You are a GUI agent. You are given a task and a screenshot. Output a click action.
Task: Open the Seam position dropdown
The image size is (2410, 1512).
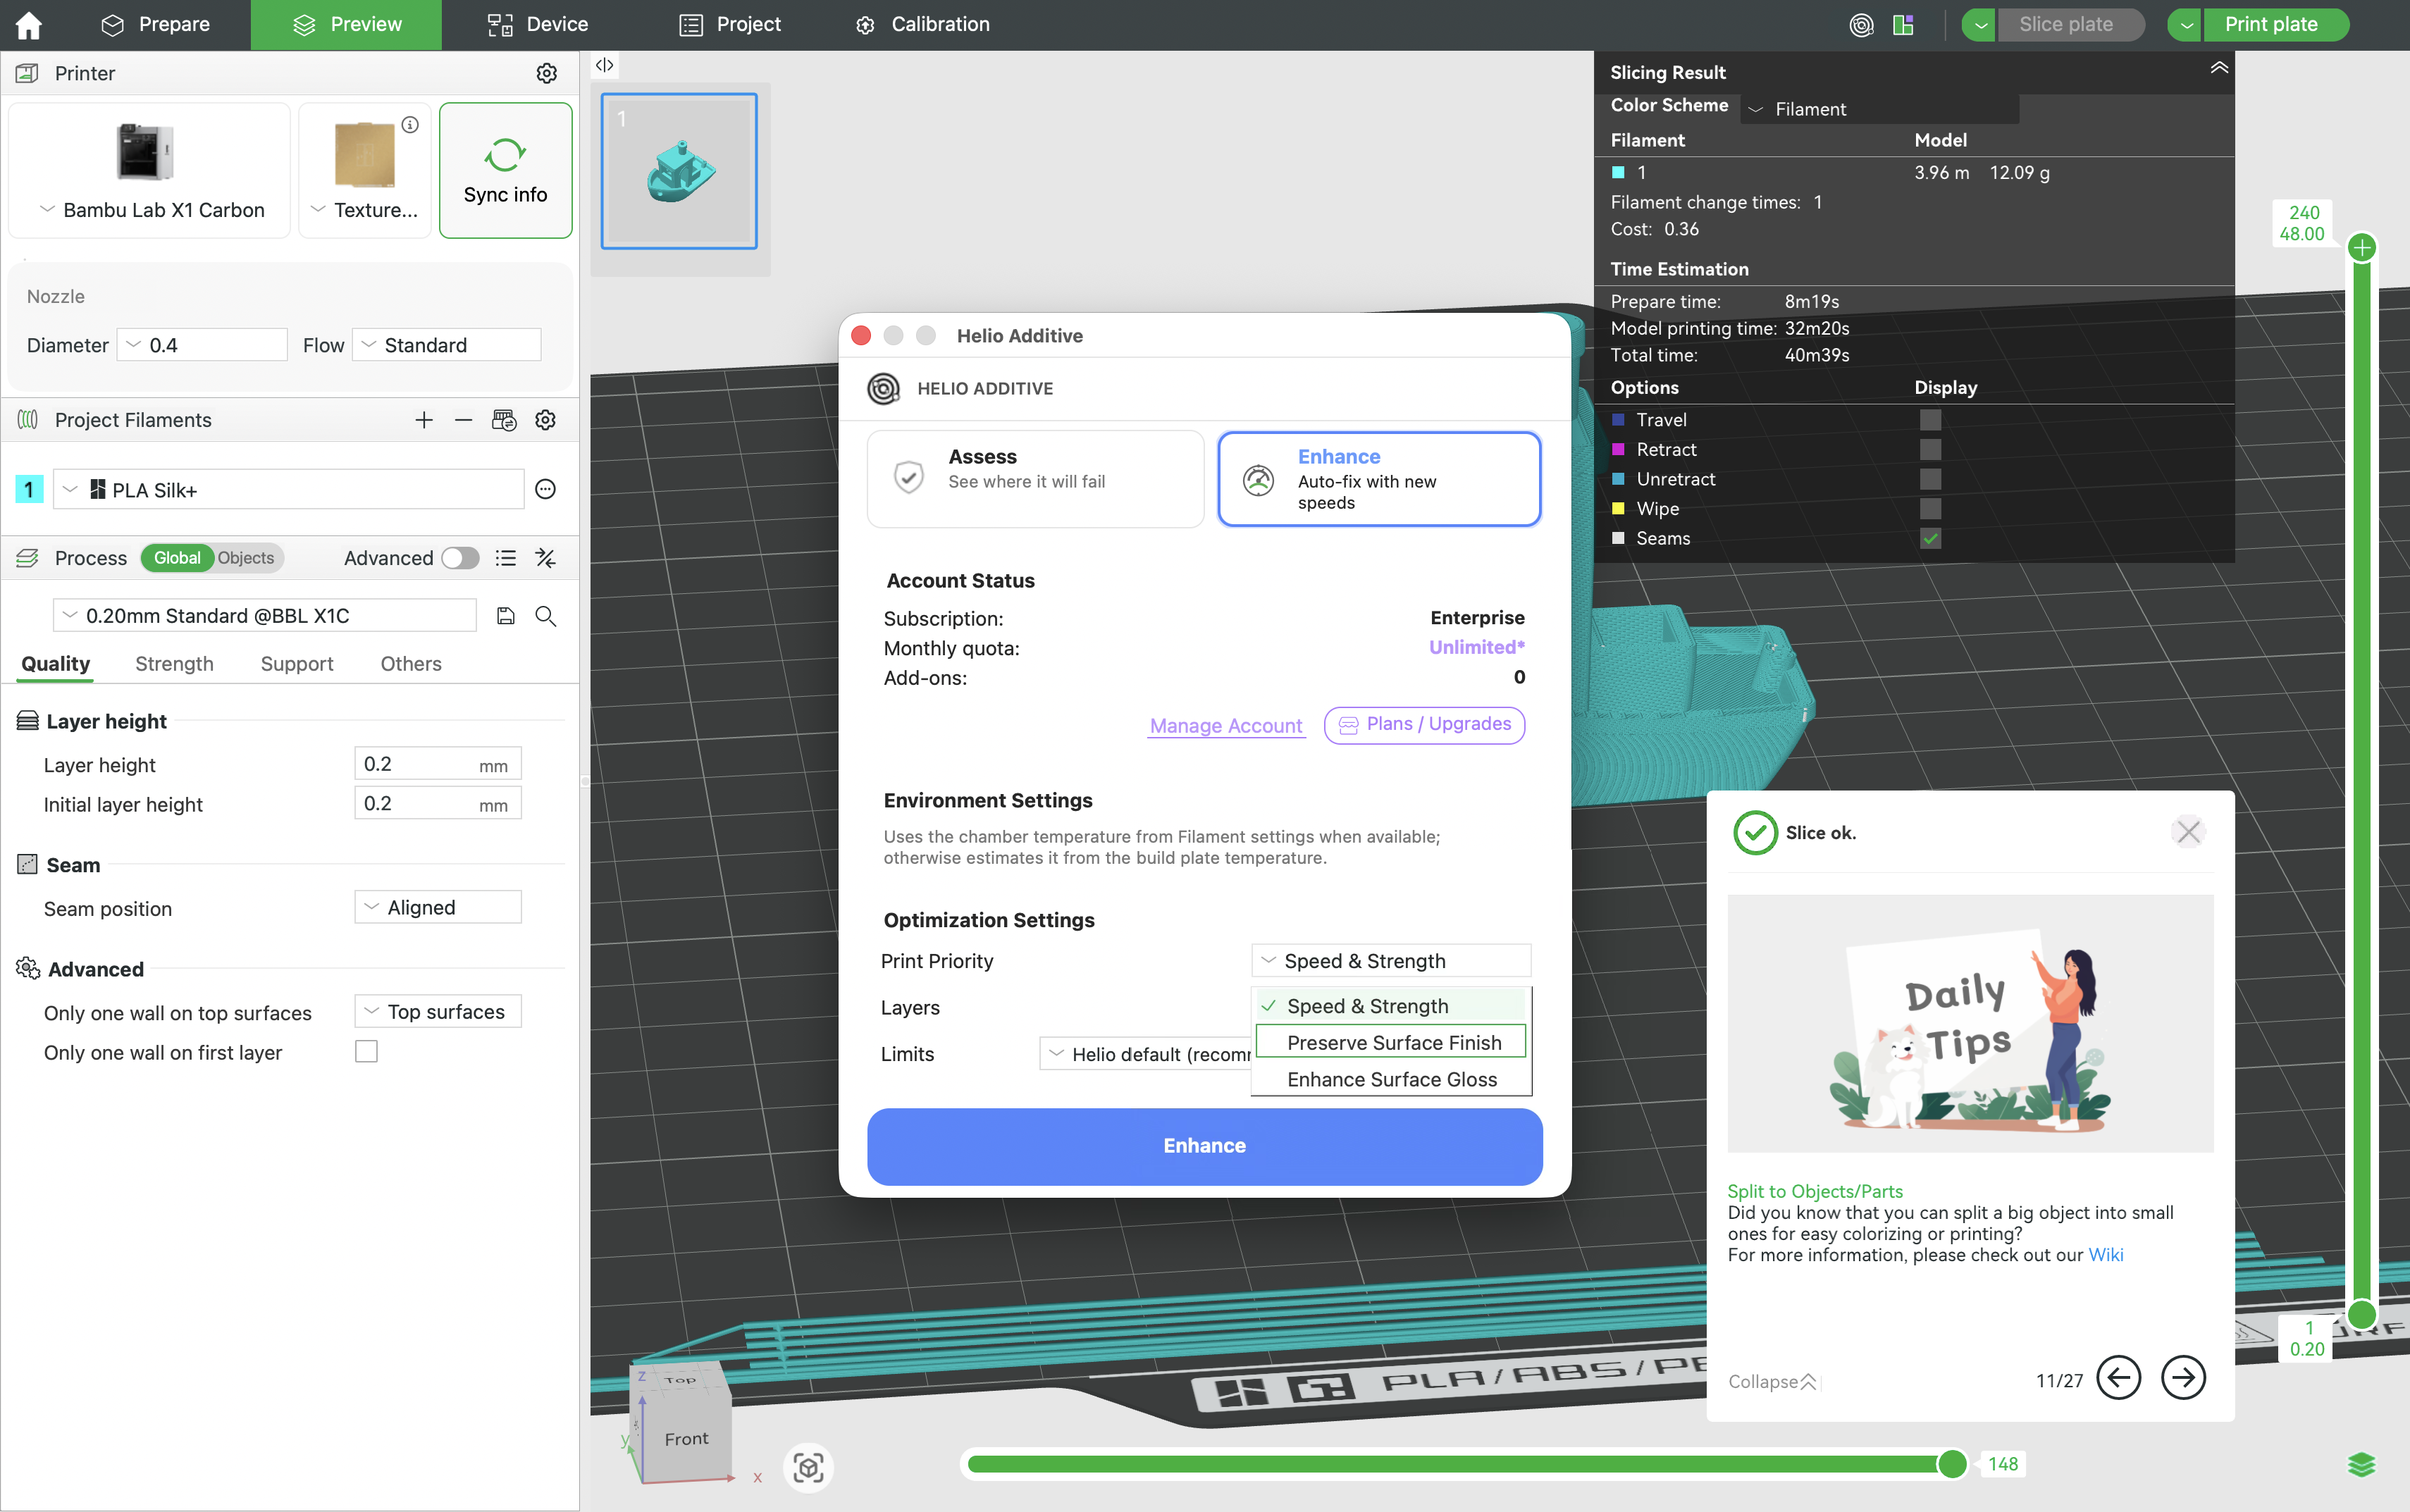(x=437, y=907)
